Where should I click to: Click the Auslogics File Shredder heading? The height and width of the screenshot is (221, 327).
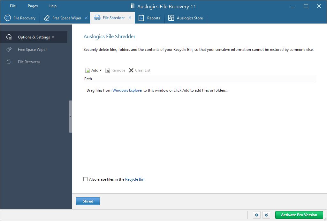[110, 37]
